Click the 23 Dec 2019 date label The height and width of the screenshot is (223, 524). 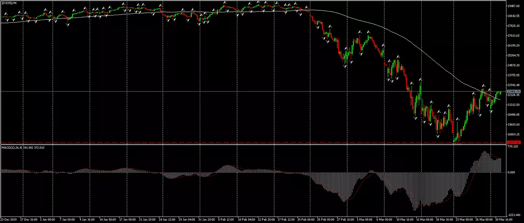point(8,220)
